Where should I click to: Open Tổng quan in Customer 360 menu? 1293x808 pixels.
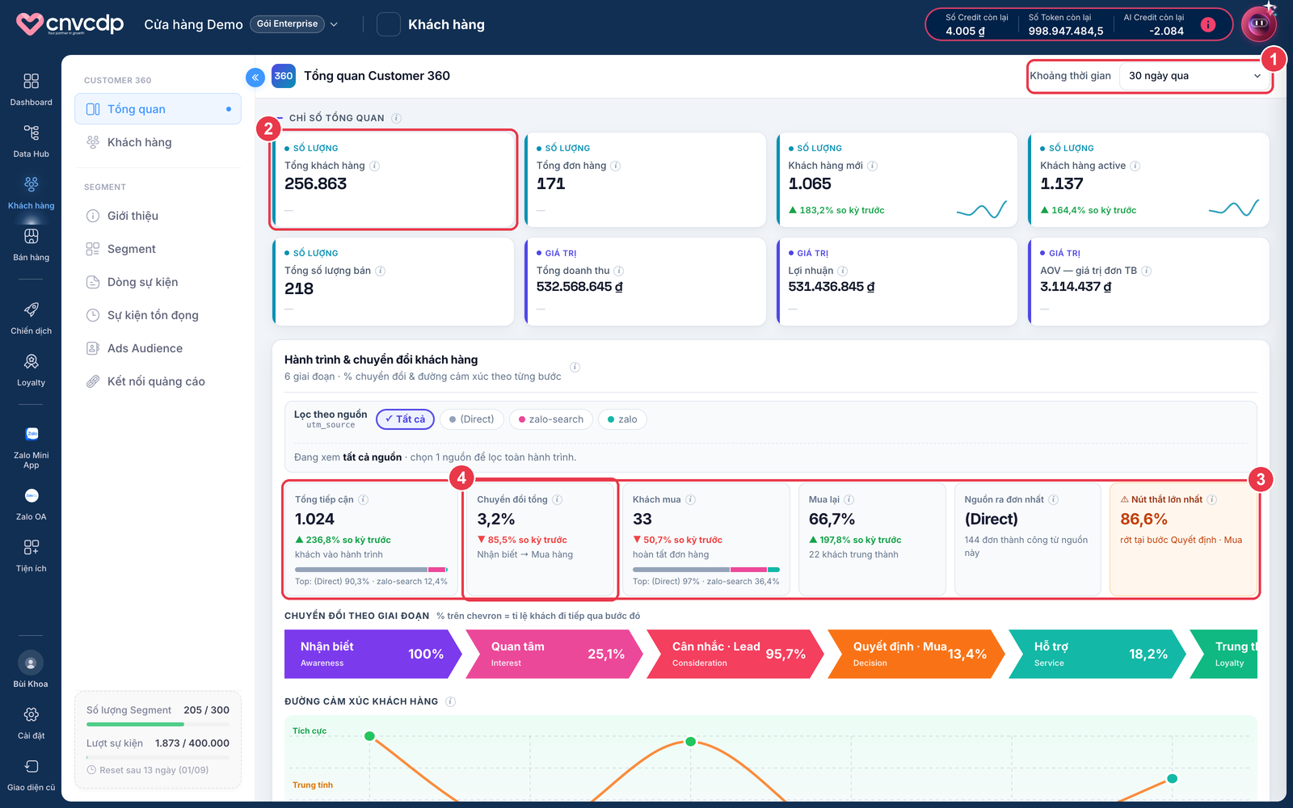[158, 109]
